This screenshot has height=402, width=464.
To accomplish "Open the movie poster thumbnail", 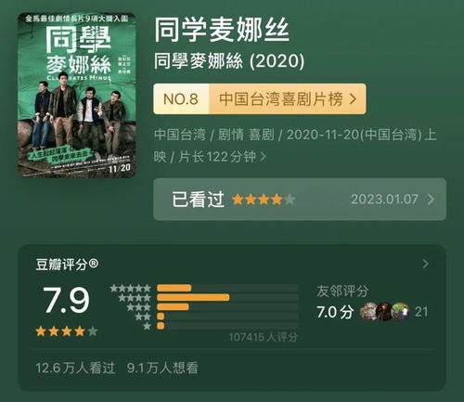I will pos(77,95).
